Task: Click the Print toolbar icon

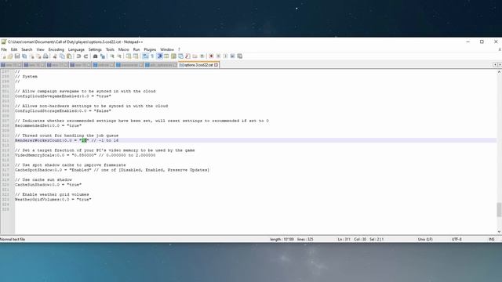Action: 45,56
